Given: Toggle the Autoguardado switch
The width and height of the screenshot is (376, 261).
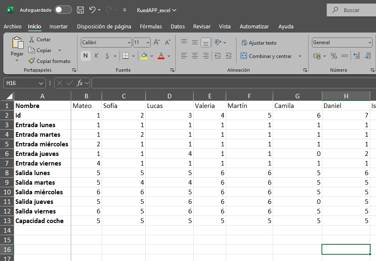Looking at the screenshot, I should [63, 10].
